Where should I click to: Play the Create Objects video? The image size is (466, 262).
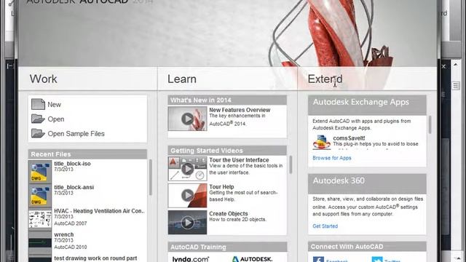[x=187, y=222]
